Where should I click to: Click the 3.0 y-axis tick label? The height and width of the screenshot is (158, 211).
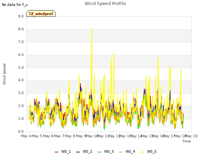click(x=21, y=93)
